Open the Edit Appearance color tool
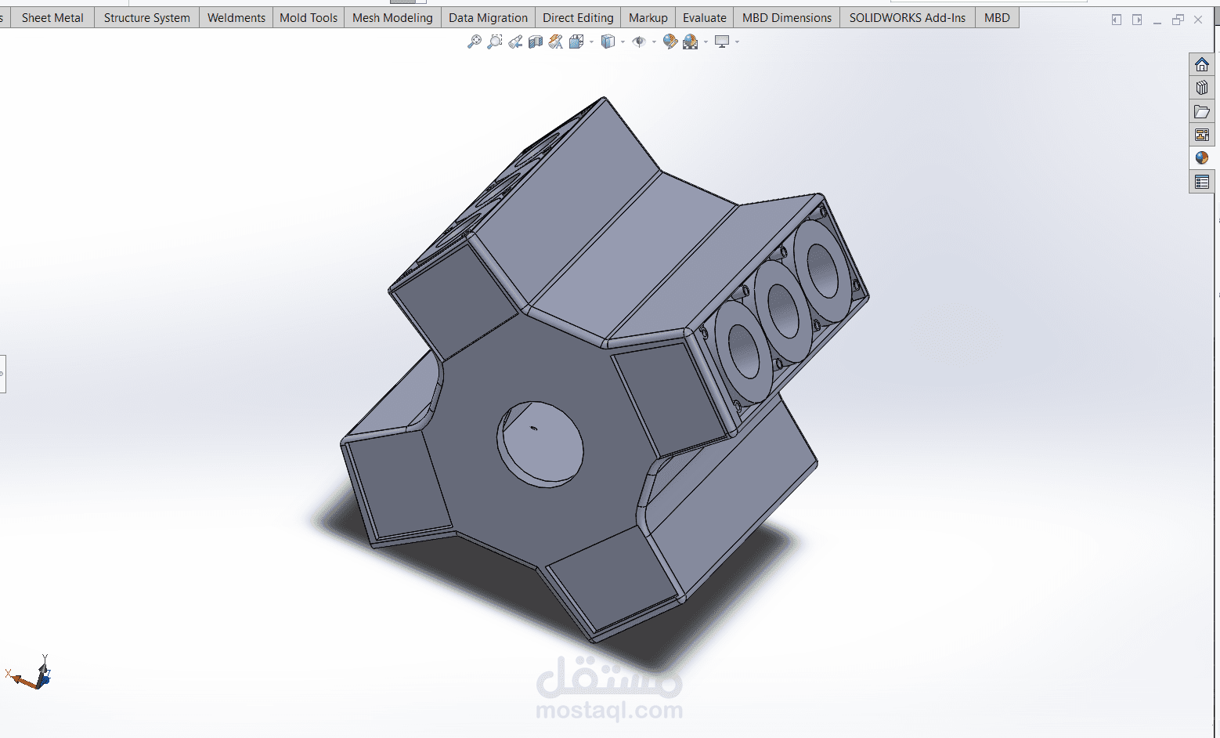The height and width of the screenshot is (738, 1220). (x=670, y=42)
